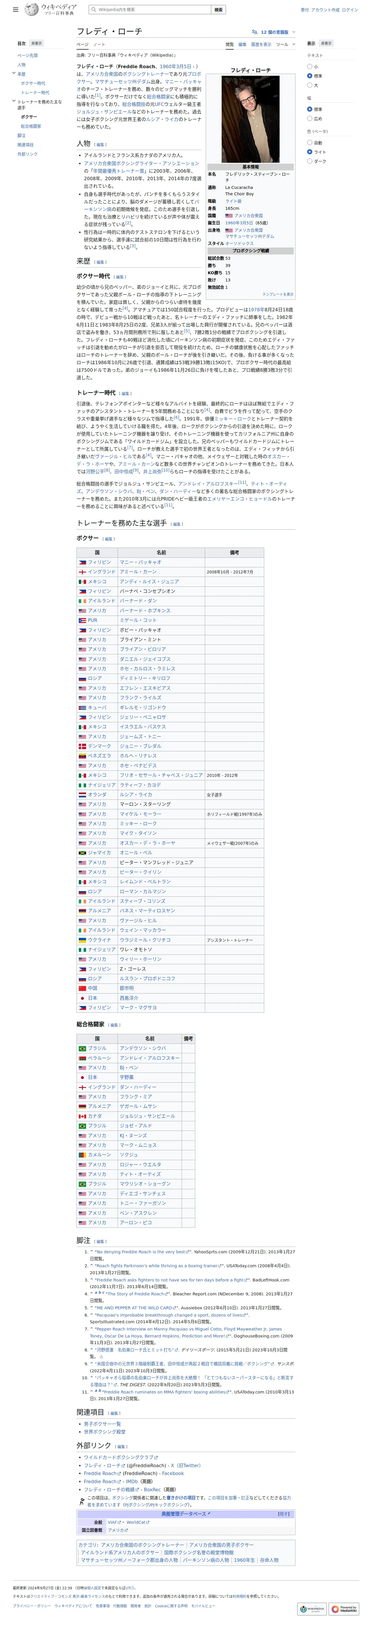Collapse the 典拠管理データベース box with 隠す
Image resolution: width=372 pixels, height=1641 pixels.
[284, 1514]
